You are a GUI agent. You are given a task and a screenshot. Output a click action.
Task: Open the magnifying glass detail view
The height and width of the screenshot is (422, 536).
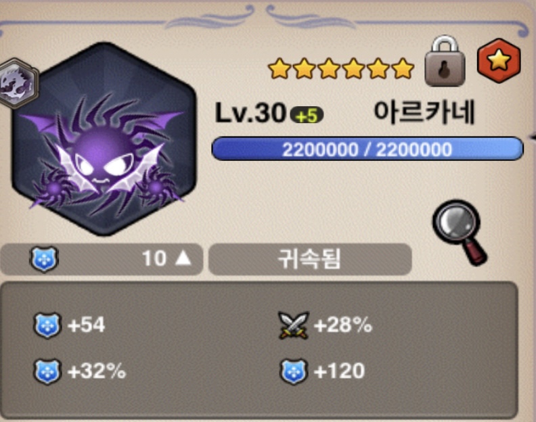click(460, 233)
